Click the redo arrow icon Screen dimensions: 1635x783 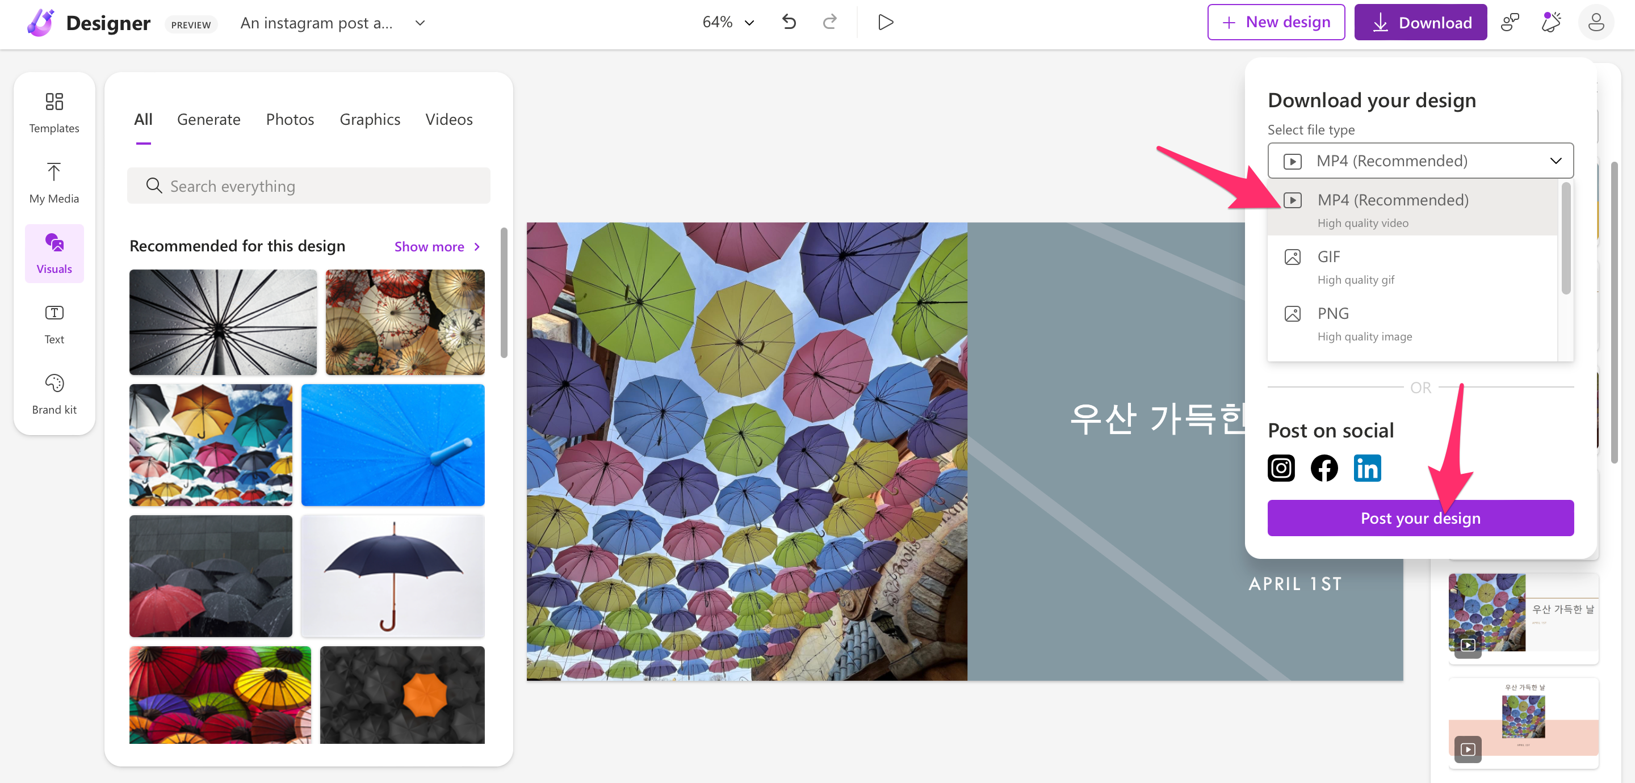coord(829,22)
